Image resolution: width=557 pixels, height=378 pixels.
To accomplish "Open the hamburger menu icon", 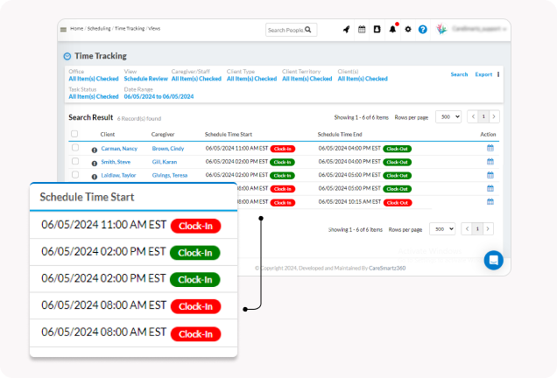I will point(63,30).
